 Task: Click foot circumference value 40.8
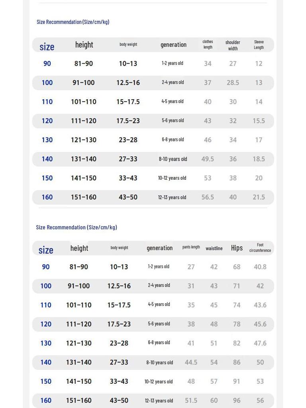260,267
